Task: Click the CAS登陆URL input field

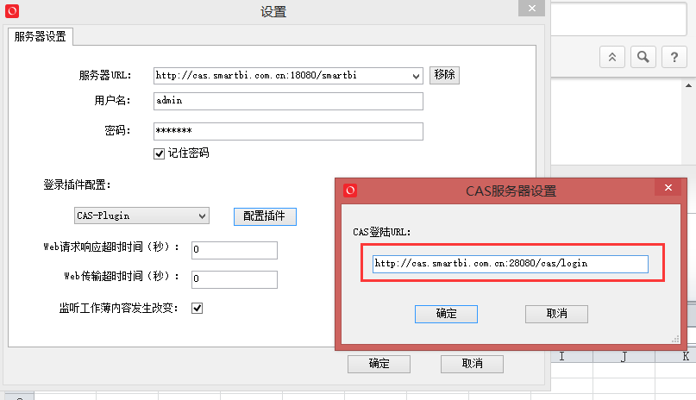Action: coord(510,264)
